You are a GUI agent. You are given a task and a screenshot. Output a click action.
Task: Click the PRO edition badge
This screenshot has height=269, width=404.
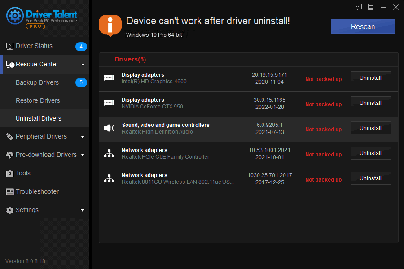pos(35,26)
